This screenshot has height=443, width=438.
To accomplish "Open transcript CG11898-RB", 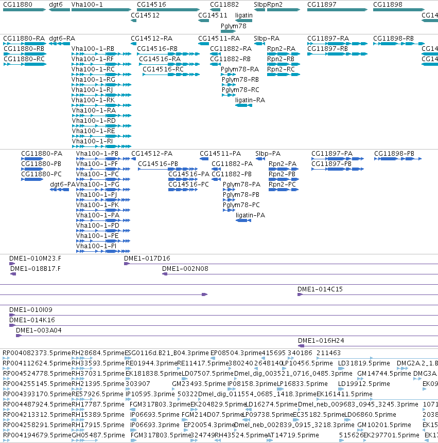I will click(x=393, y=39).
